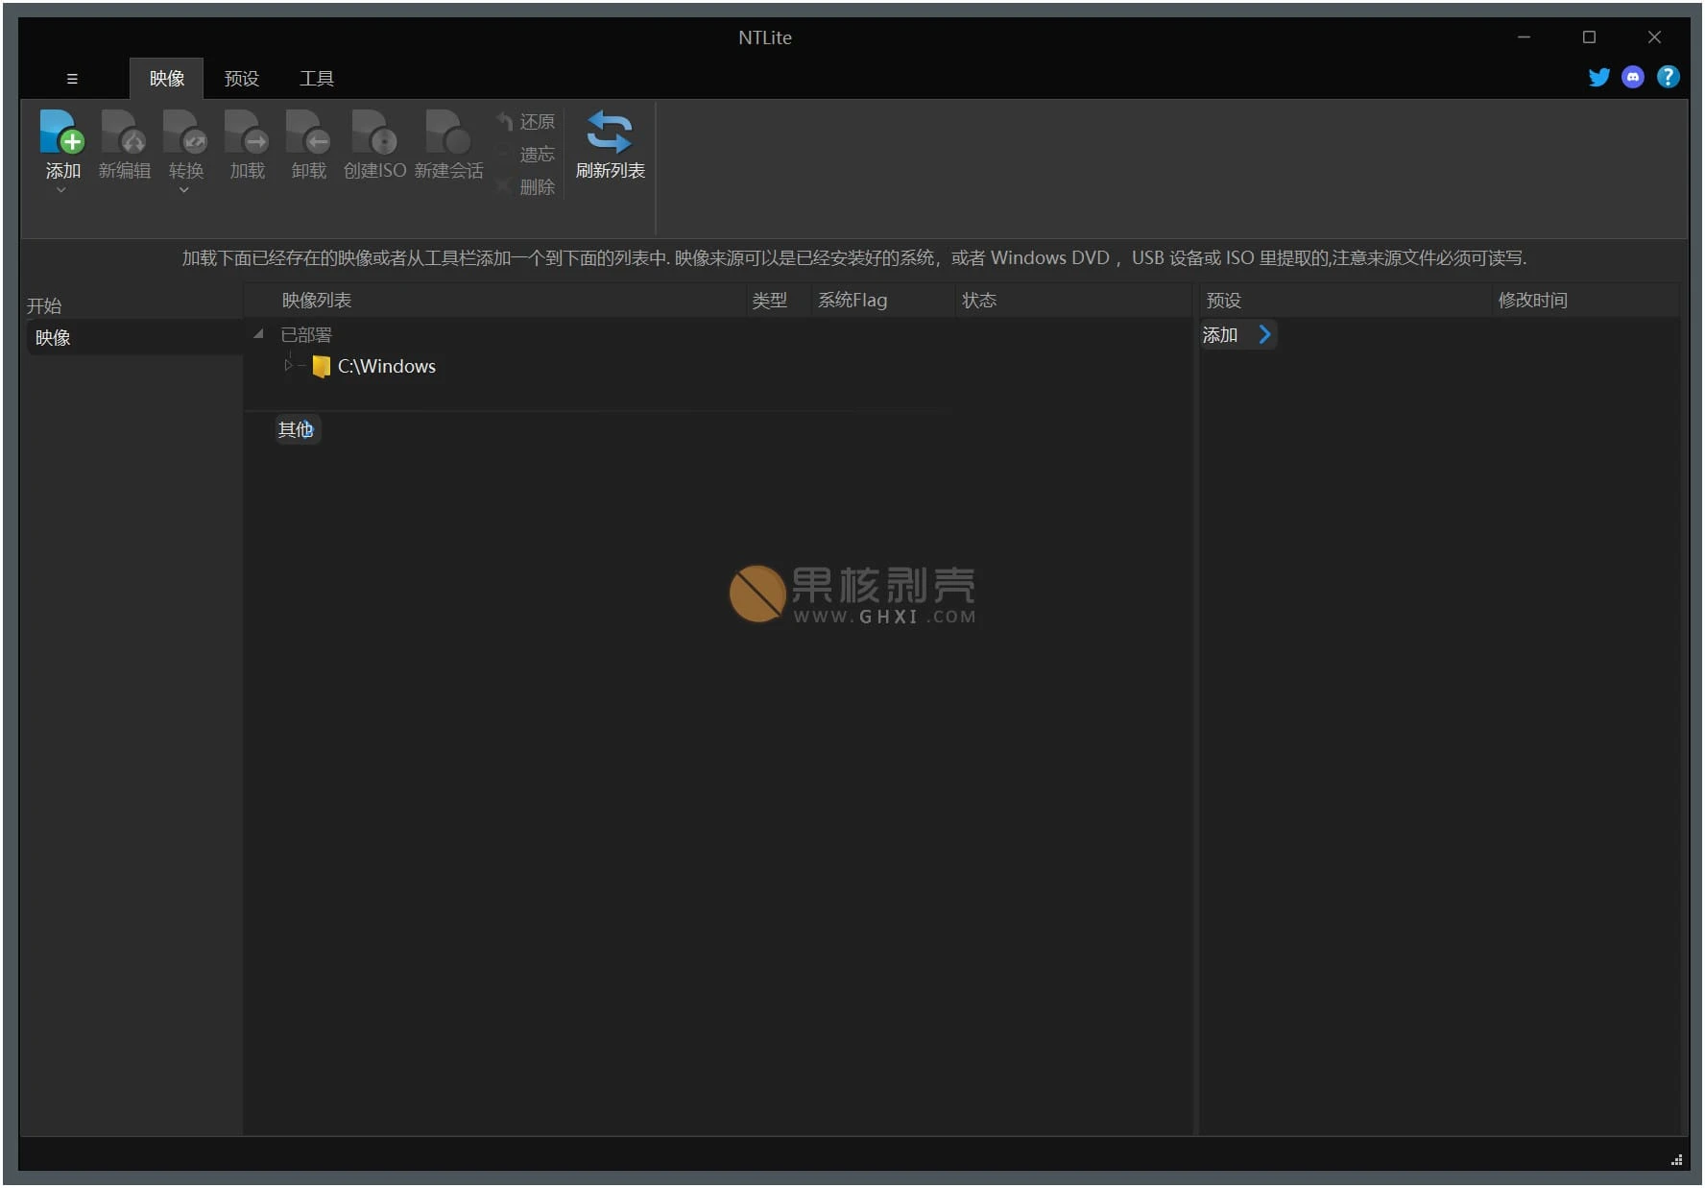Click the blue arrow next to 添加 preset
Screen dimensions: 1705x1188
click(1264, 334)
